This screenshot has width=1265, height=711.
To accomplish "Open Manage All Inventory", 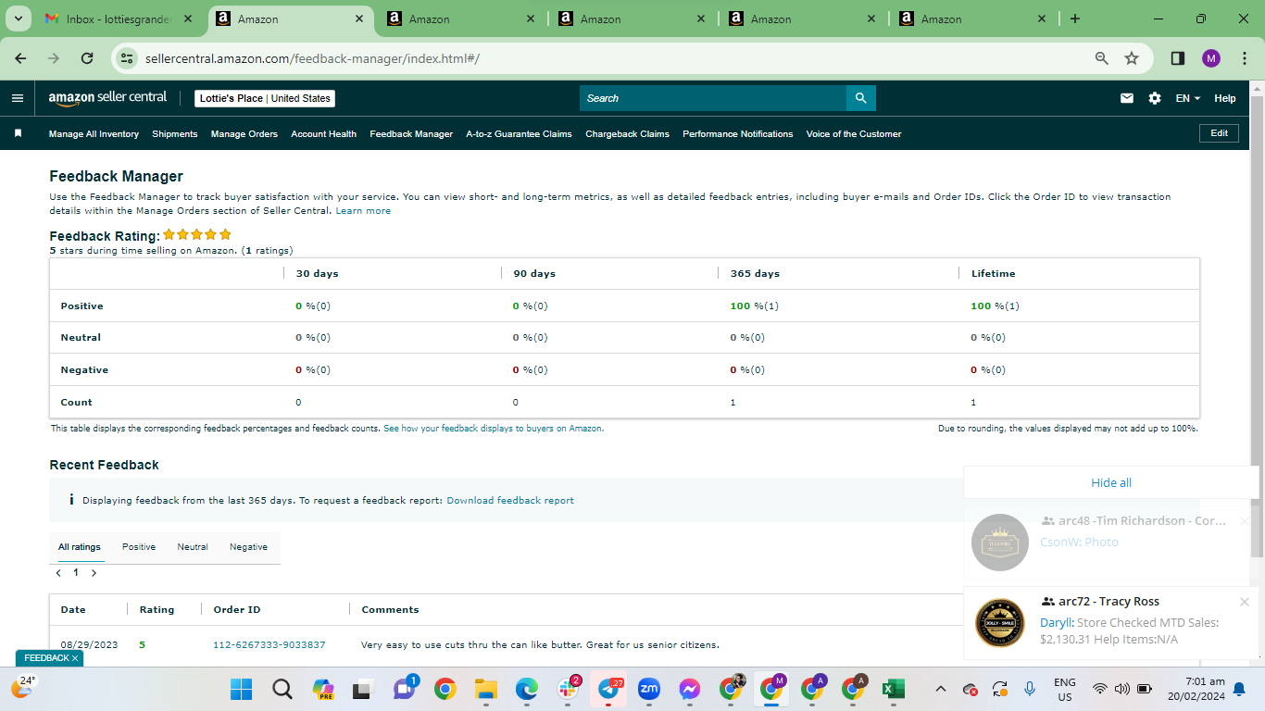I will tap(94, 134).
